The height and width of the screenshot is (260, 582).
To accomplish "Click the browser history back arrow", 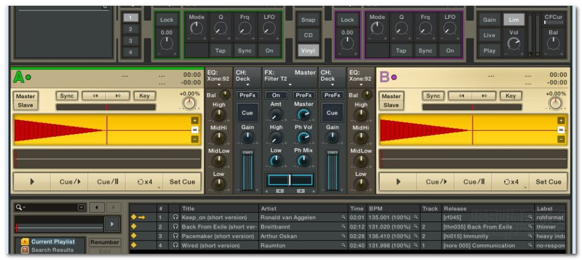I will pos(97,207).
